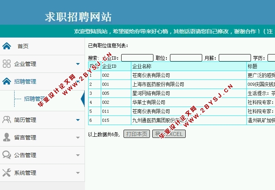Click enterprise ID 005 cell
The height and width of the screenshot is (190, 275).
coord(116,93)
